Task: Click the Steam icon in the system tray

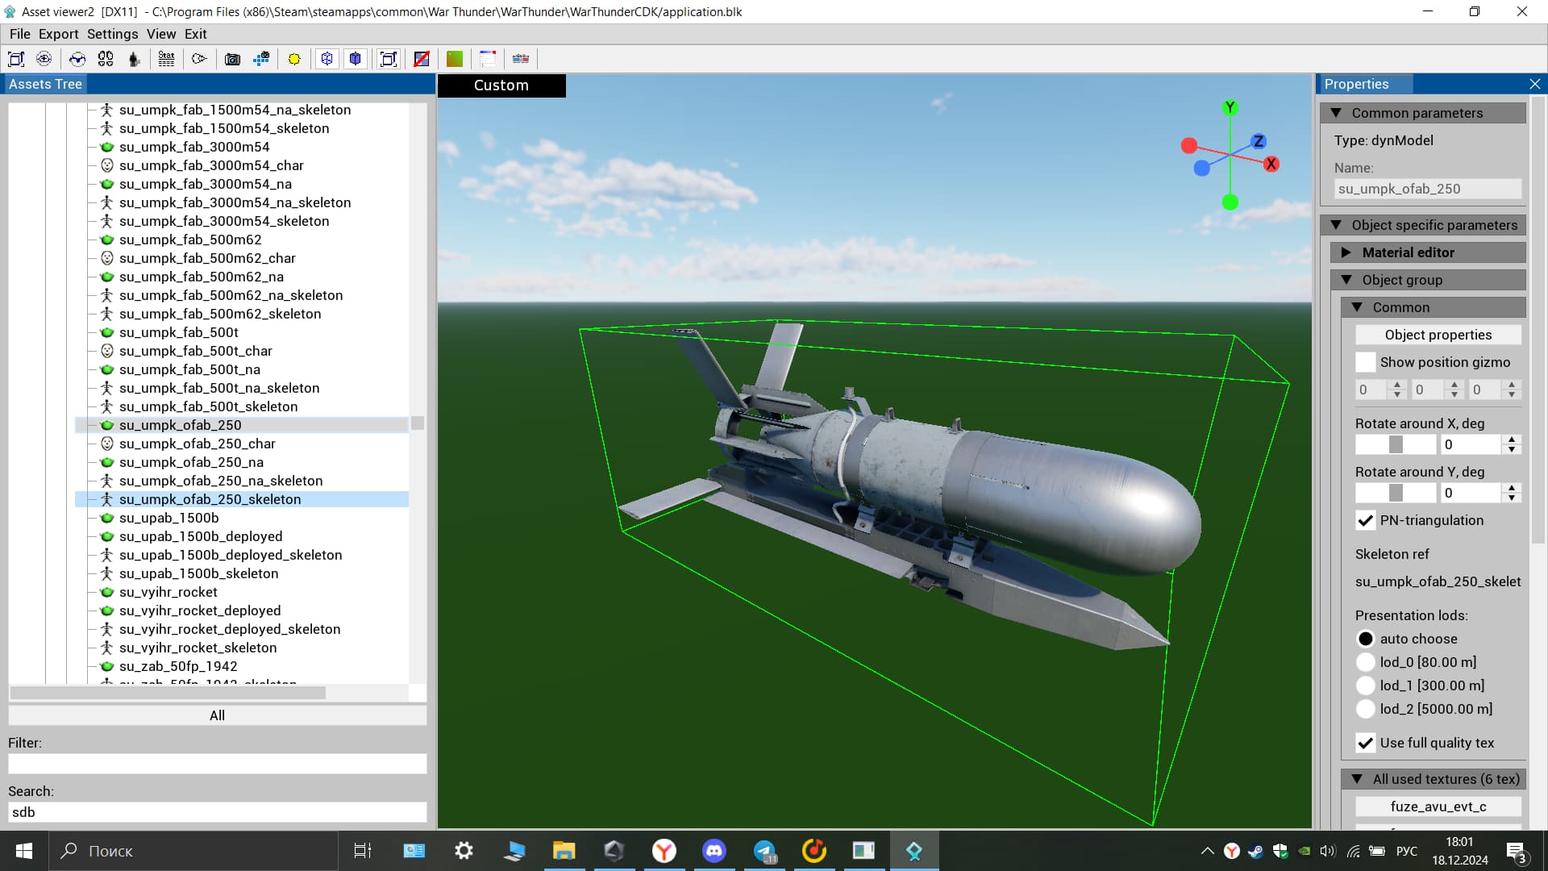Action: 1255,851
